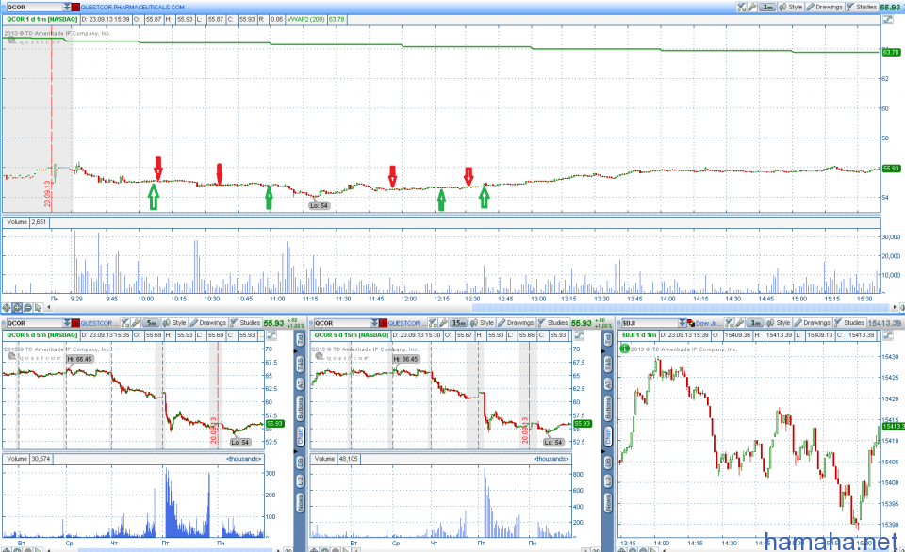The width and height of the screenshot is (905, 552).
Task: Open Drawings menu in $DJI chart
Action: click(812, 323)
